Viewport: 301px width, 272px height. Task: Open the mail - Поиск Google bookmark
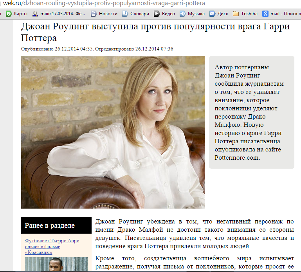point(281,14)
